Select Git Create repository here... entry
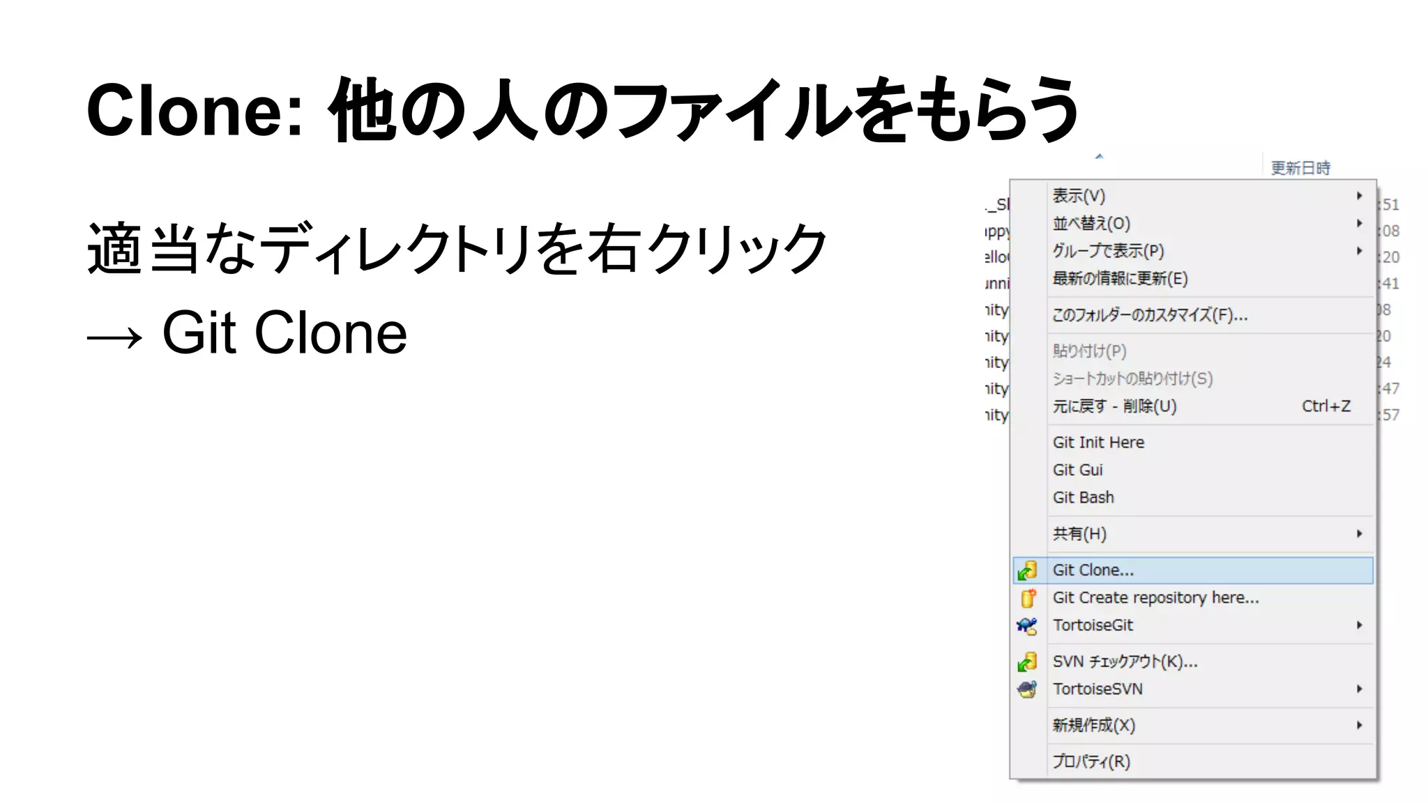The width and height of the screenshot is (1428, 803). tap(1193, 598)
